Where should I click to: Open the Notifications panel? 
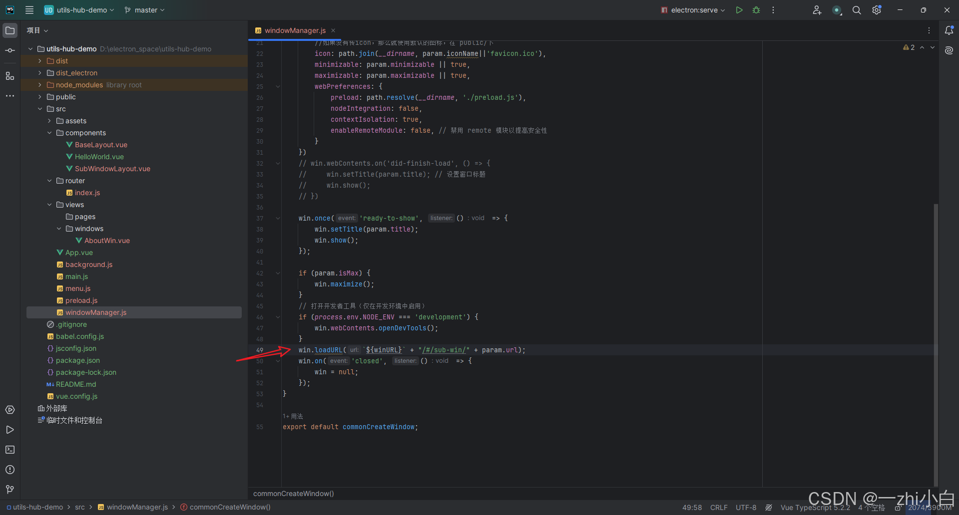tap(949, 30)
